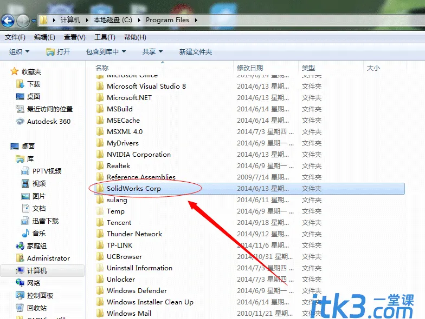Image resolution: width=425 pixels, height=319 pixels.
Task: Select the 家庭组 homegroup icon
Action: pyautogui.click(x=20, y=245)
